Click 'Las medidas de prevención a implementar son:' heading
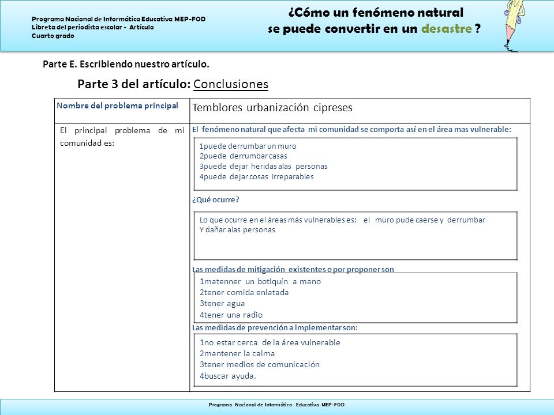Image resolution: width=554 pixels, height=415 pixels. 275,327
